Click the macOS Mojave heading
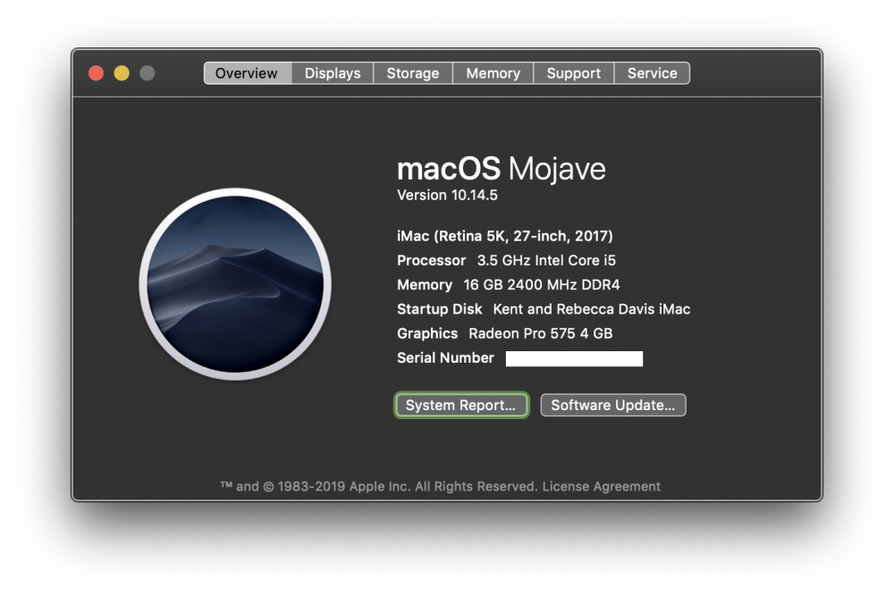This screenshot has width=894, height=596. coord(502,168)
